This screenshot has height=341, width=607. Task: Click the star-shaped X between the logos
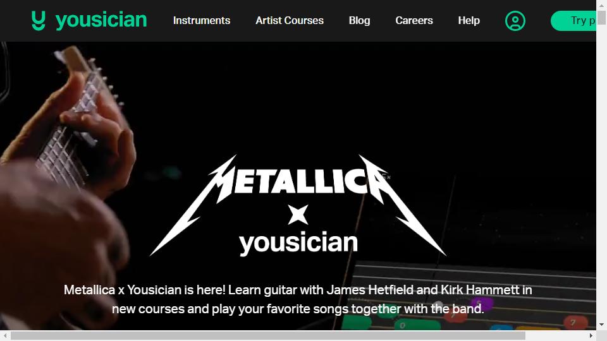pos(298,214)
